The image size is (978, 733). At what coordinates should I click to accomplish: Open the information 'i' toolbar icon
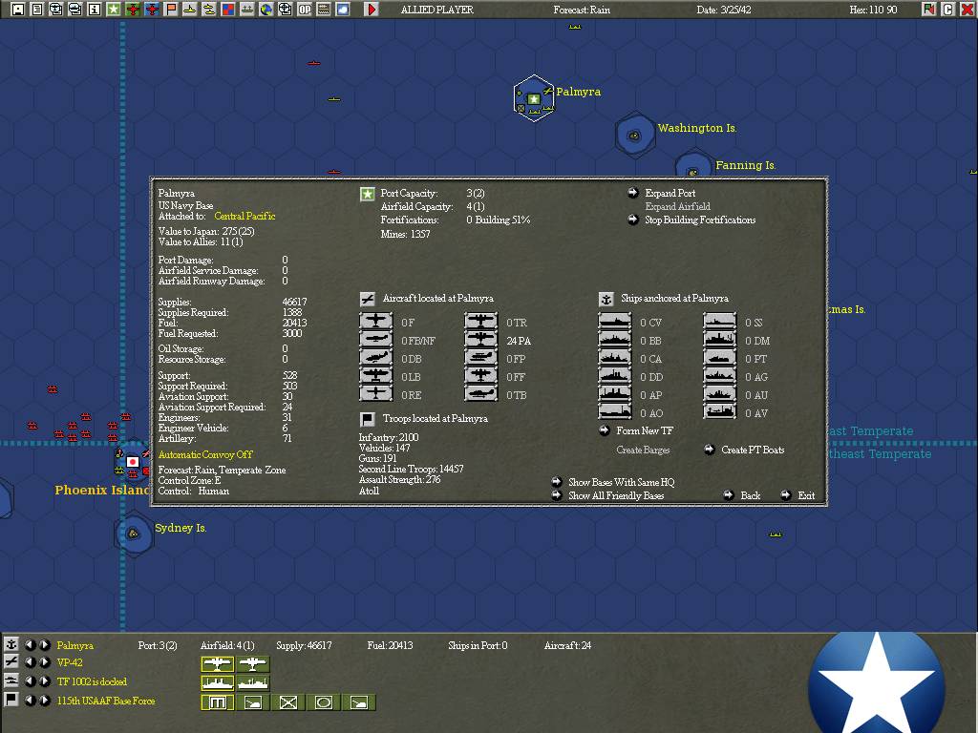tap(95, 10)
